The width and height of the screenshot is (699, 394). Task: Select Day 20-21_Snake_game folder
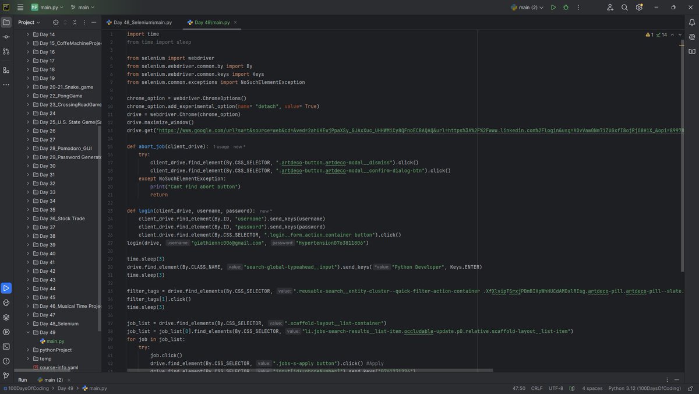coord(62,87)
